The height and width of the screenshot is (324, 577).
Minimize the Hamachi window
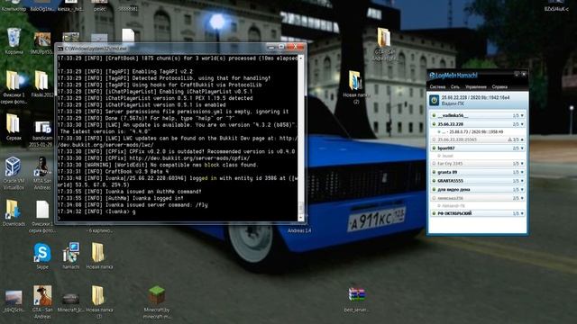(x=517, y=74)
